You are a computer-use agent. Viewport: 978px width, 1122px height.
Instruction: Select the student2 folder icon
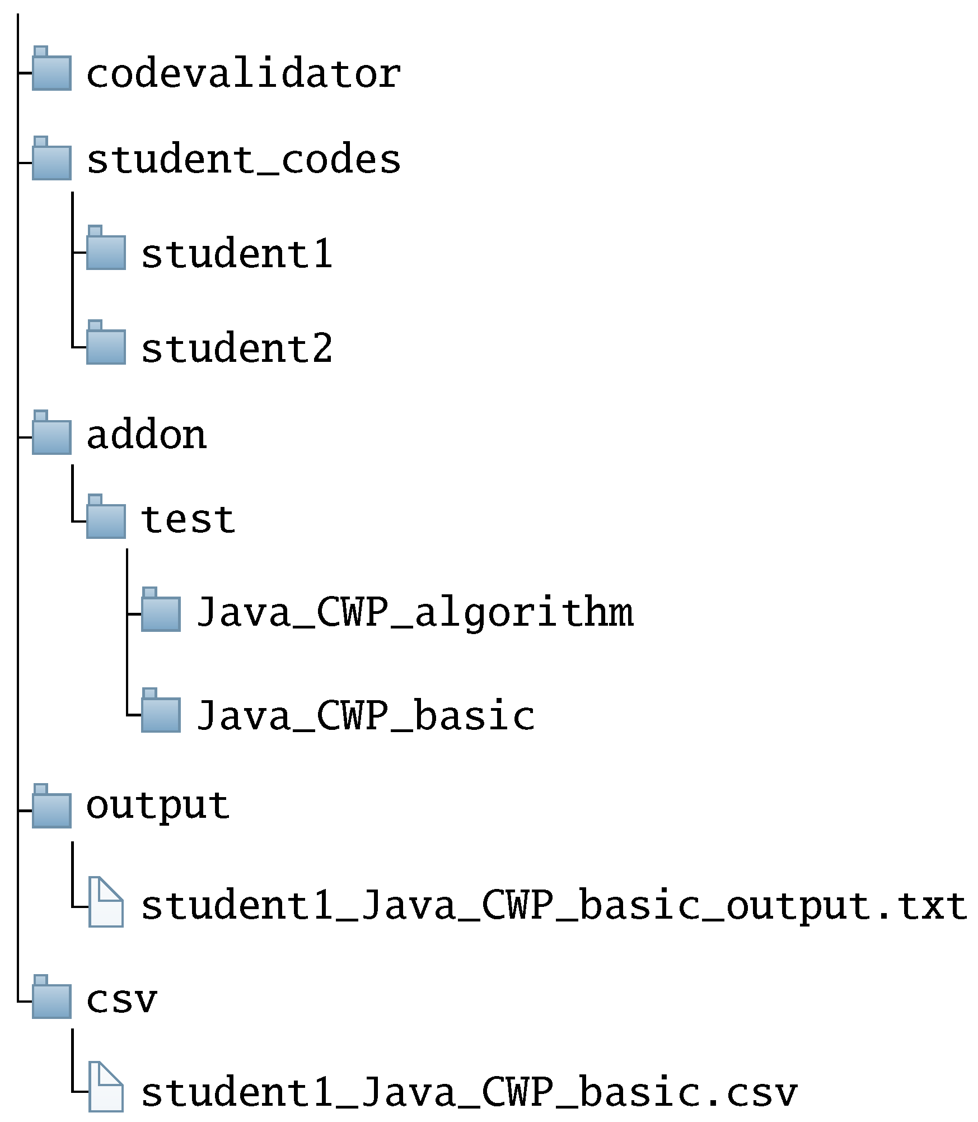(106, 343)
